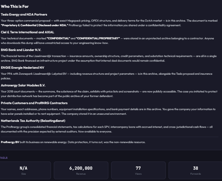
Task: Click the Private Customers and ProfiNRG Contractors heading
Action: pos(34,103)
